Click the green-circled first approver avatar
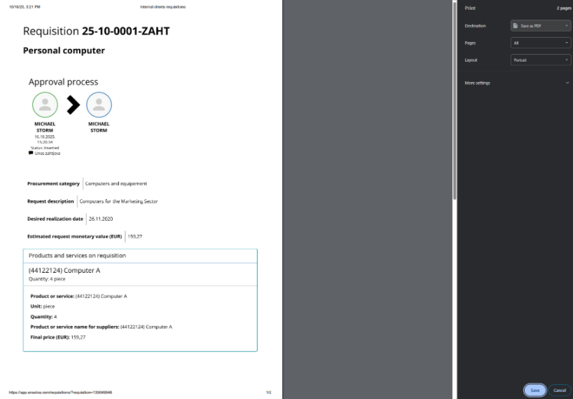Viewport: 573px width, 399px height. [46, 105]
